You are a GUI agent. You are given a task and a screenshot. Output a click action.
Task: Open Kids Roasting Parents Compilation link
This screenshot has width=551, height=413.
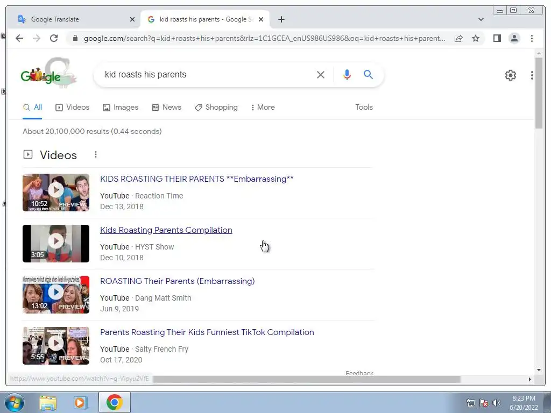tap(166, 230)
